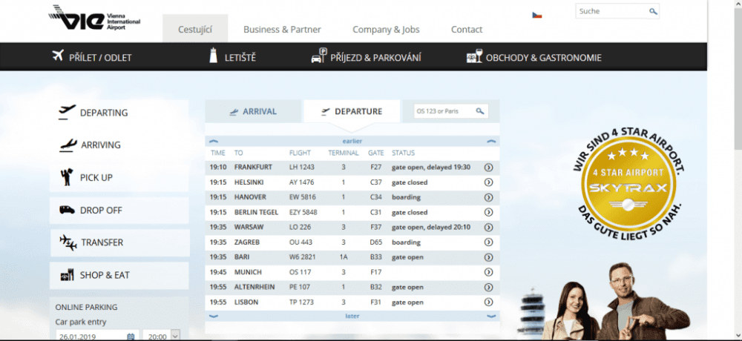Image resolution: width=742 pixels, height=341 pixels.
Task: Open details arrow for Zagreb OU 443
Action: [488, 242]
